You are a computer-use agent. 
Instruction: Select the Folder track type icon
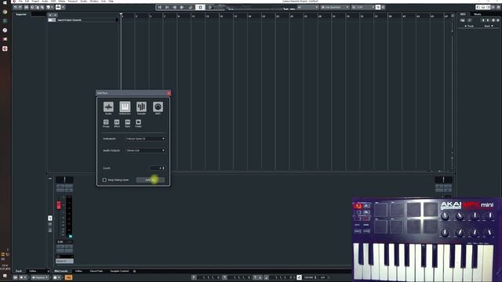138,122
